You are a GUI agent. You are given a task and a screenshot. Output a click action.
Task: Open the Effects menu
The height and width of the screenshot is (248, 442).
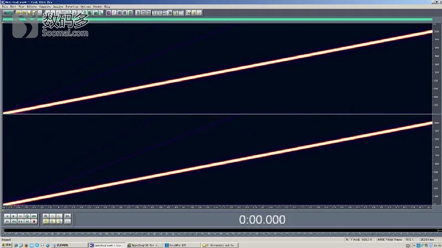pos(32,7)
